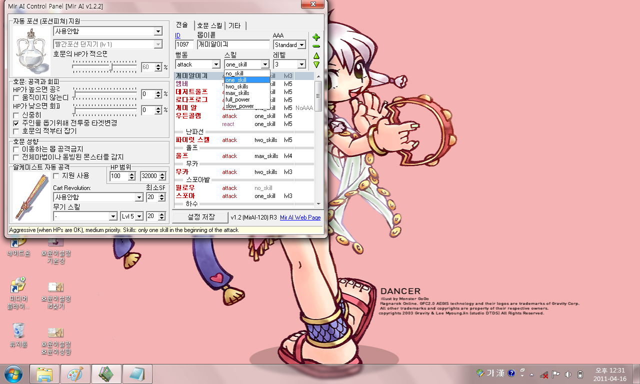Choose max_skills from the skill dropdown list
This screenshot has height=384, width=640.
coord(237,93)
